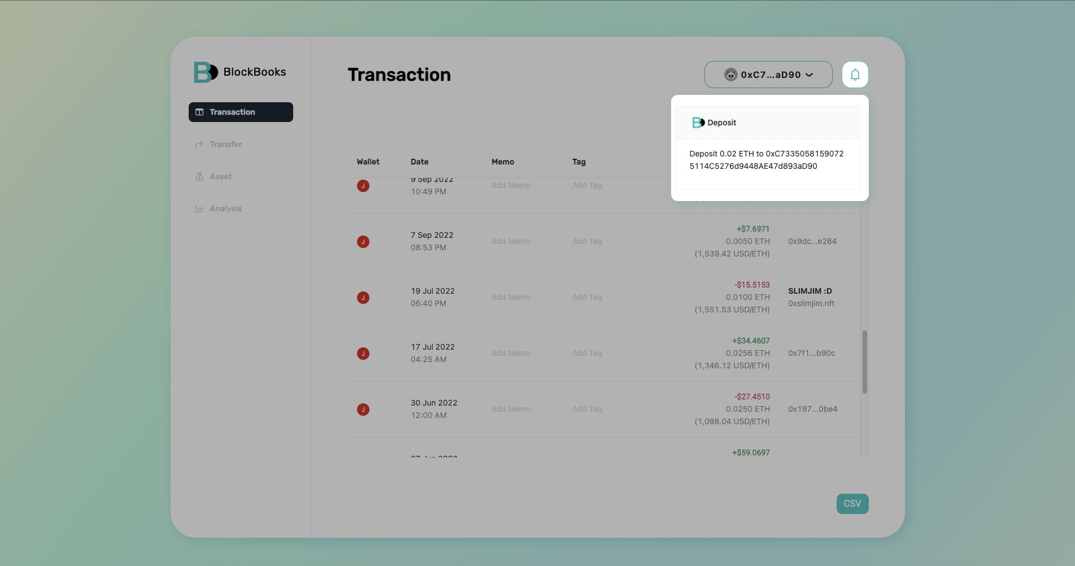Screen dimensions: 1075x566
Task: Click the Deposit notification header
Action: coord(768,123)
